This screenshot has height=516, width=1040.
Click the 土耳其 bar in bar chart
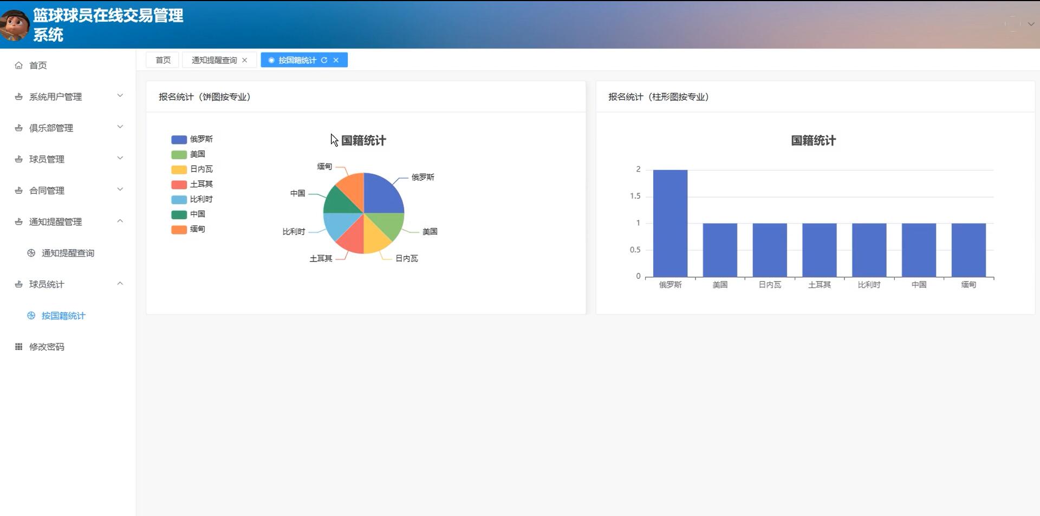(820, 250)
